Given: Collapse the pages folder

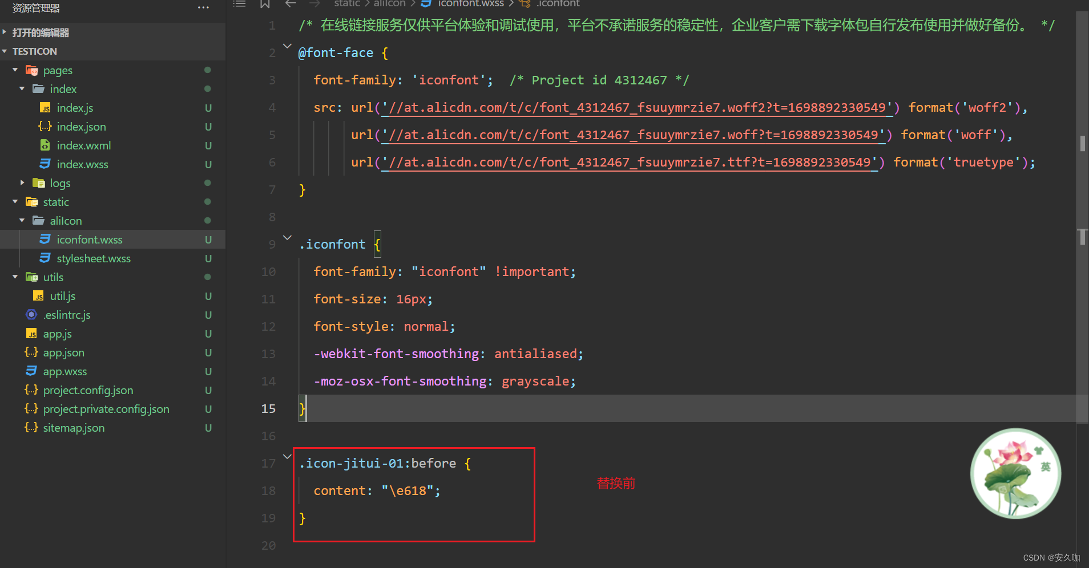Looking at the screenshot, I should 15,70.
